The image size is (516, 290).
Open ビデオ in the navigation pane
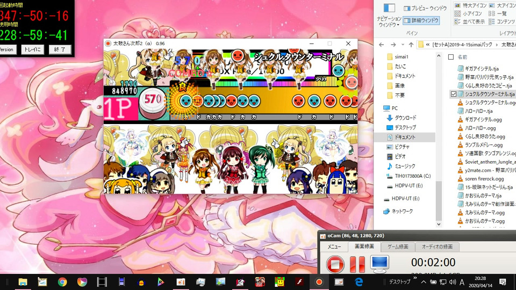pos(400,156)
